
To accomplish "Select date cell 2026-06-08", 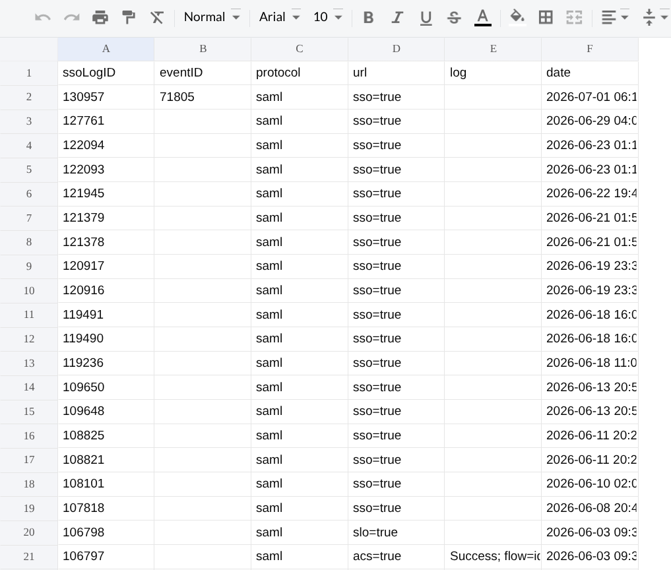I will click(590, 508).
